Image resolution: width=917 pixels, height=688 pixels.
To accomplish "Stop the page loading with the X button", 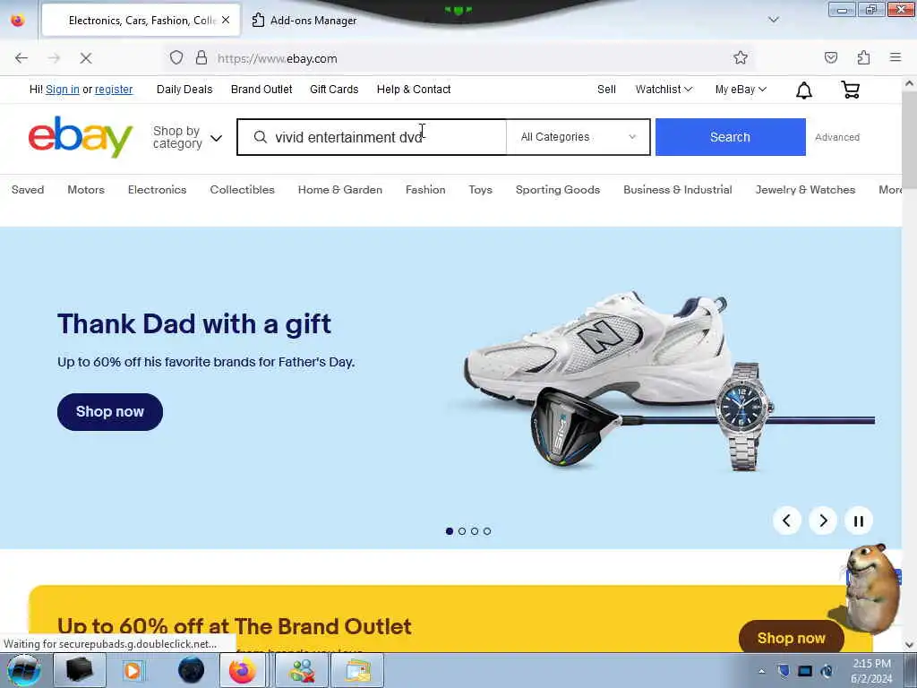I will 86,58.
